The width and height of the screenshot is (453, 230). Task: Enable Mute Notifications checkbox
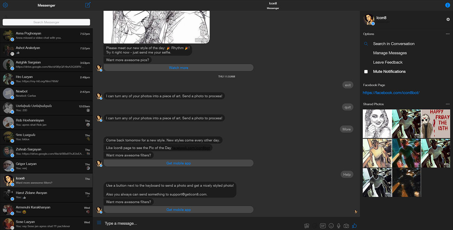pos(366,72)
